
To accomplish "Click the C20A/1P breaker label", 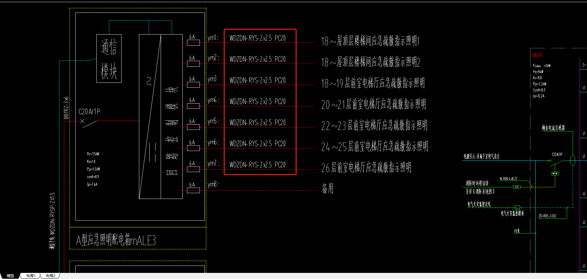I will 89,112.
